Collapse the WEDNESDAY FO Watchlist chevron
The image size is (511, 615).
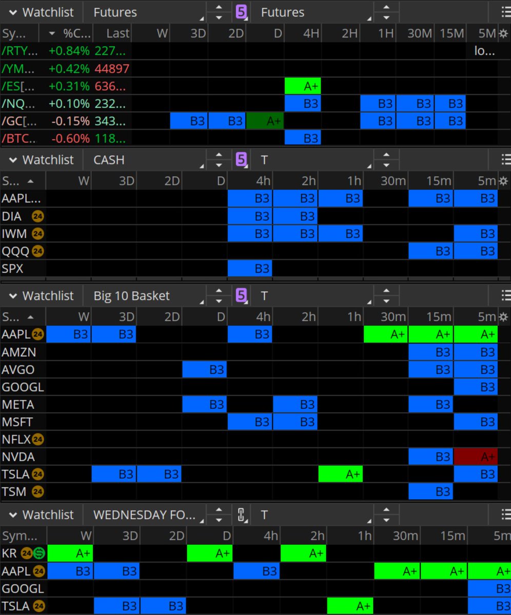[13, 515]
